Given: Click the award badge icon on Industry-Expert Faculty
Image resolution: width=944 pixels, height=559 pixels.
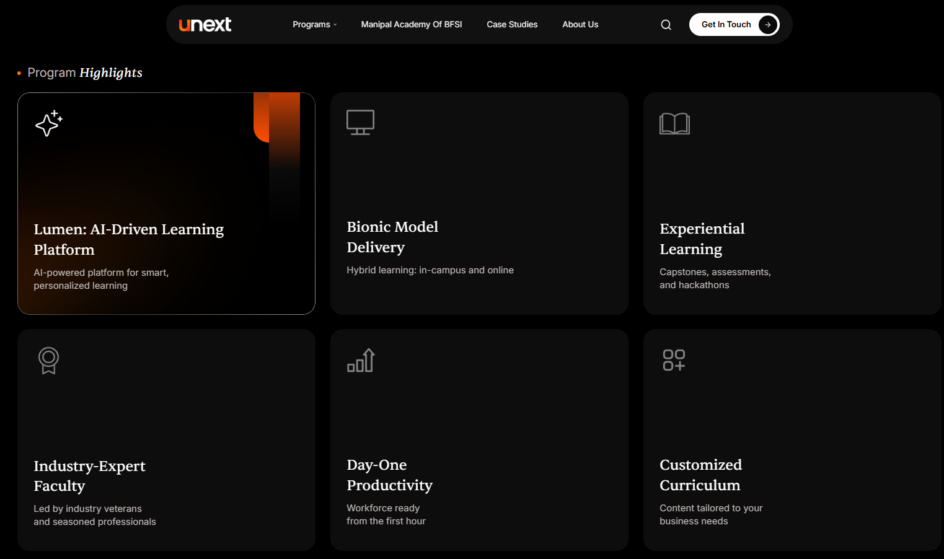Looking at the screenshot, I should [48, 360].
